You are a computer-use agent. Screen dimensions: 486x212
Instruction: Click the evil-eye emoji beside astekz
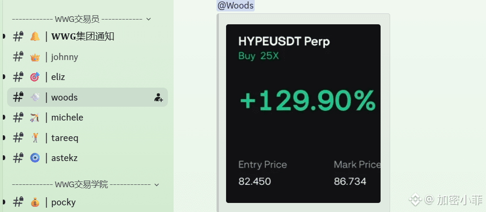pos(35,158)
